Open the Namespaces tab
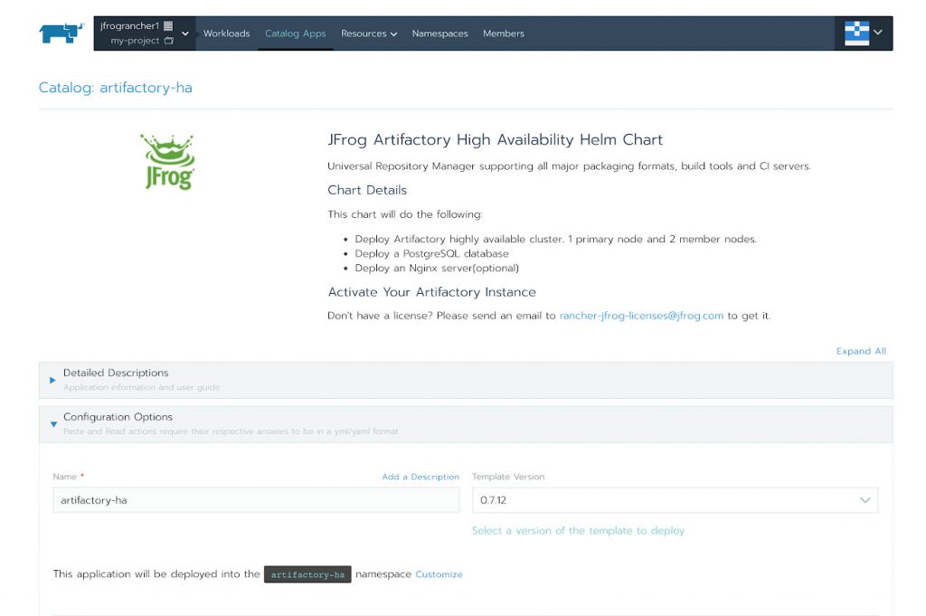The width and height of the screenshot is (926, 616). (x=439, y=33)
